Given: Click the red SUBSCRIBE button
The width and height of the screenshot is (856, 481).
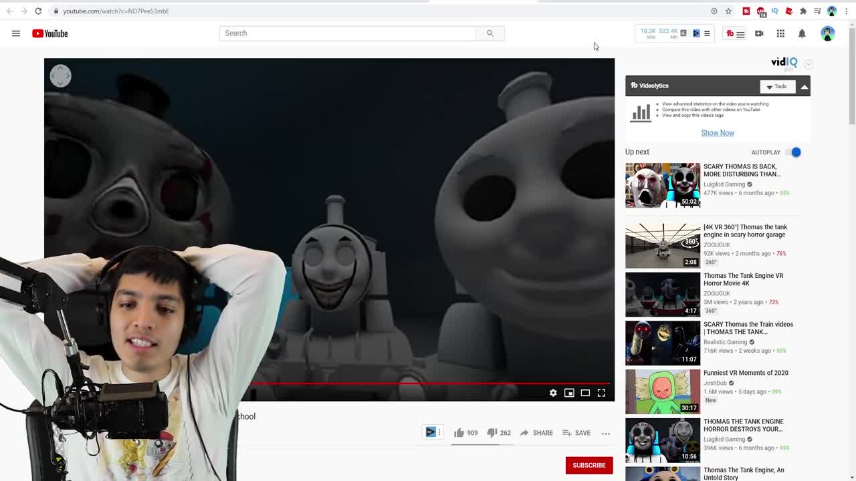Looking at the screenshot, I should [589, 465].
